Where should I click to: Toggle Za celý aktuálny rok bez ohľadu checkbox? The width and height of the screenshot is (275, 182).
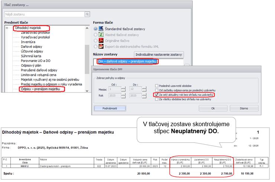click(x=156, y=95)
